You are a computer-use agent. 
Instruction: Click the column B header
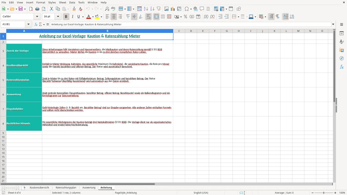pos(108,31)
